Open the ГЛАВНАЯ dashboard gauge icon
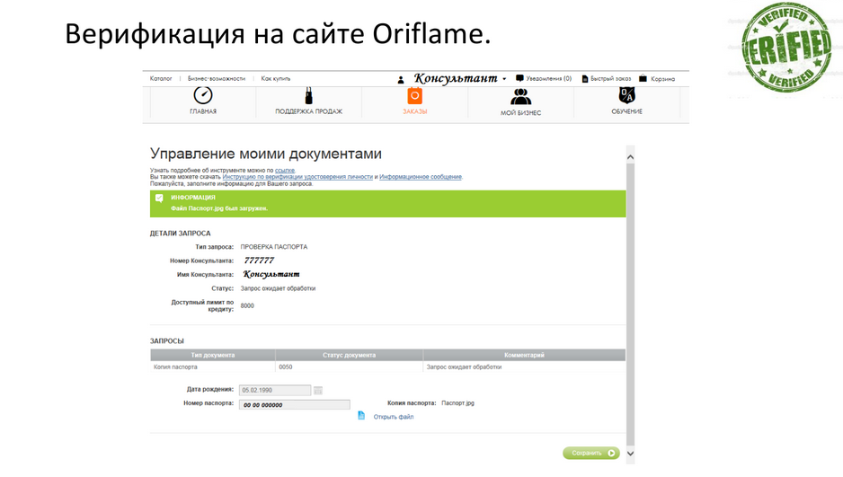Viewport: 843px width, 477px height. click(x=203, y=95)
